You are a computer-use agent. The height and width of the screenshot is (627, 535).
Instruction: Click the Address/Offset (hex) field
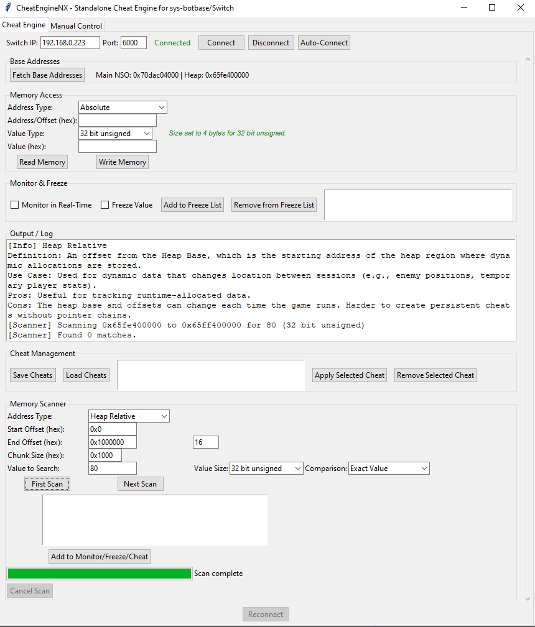tap(118, 121)
